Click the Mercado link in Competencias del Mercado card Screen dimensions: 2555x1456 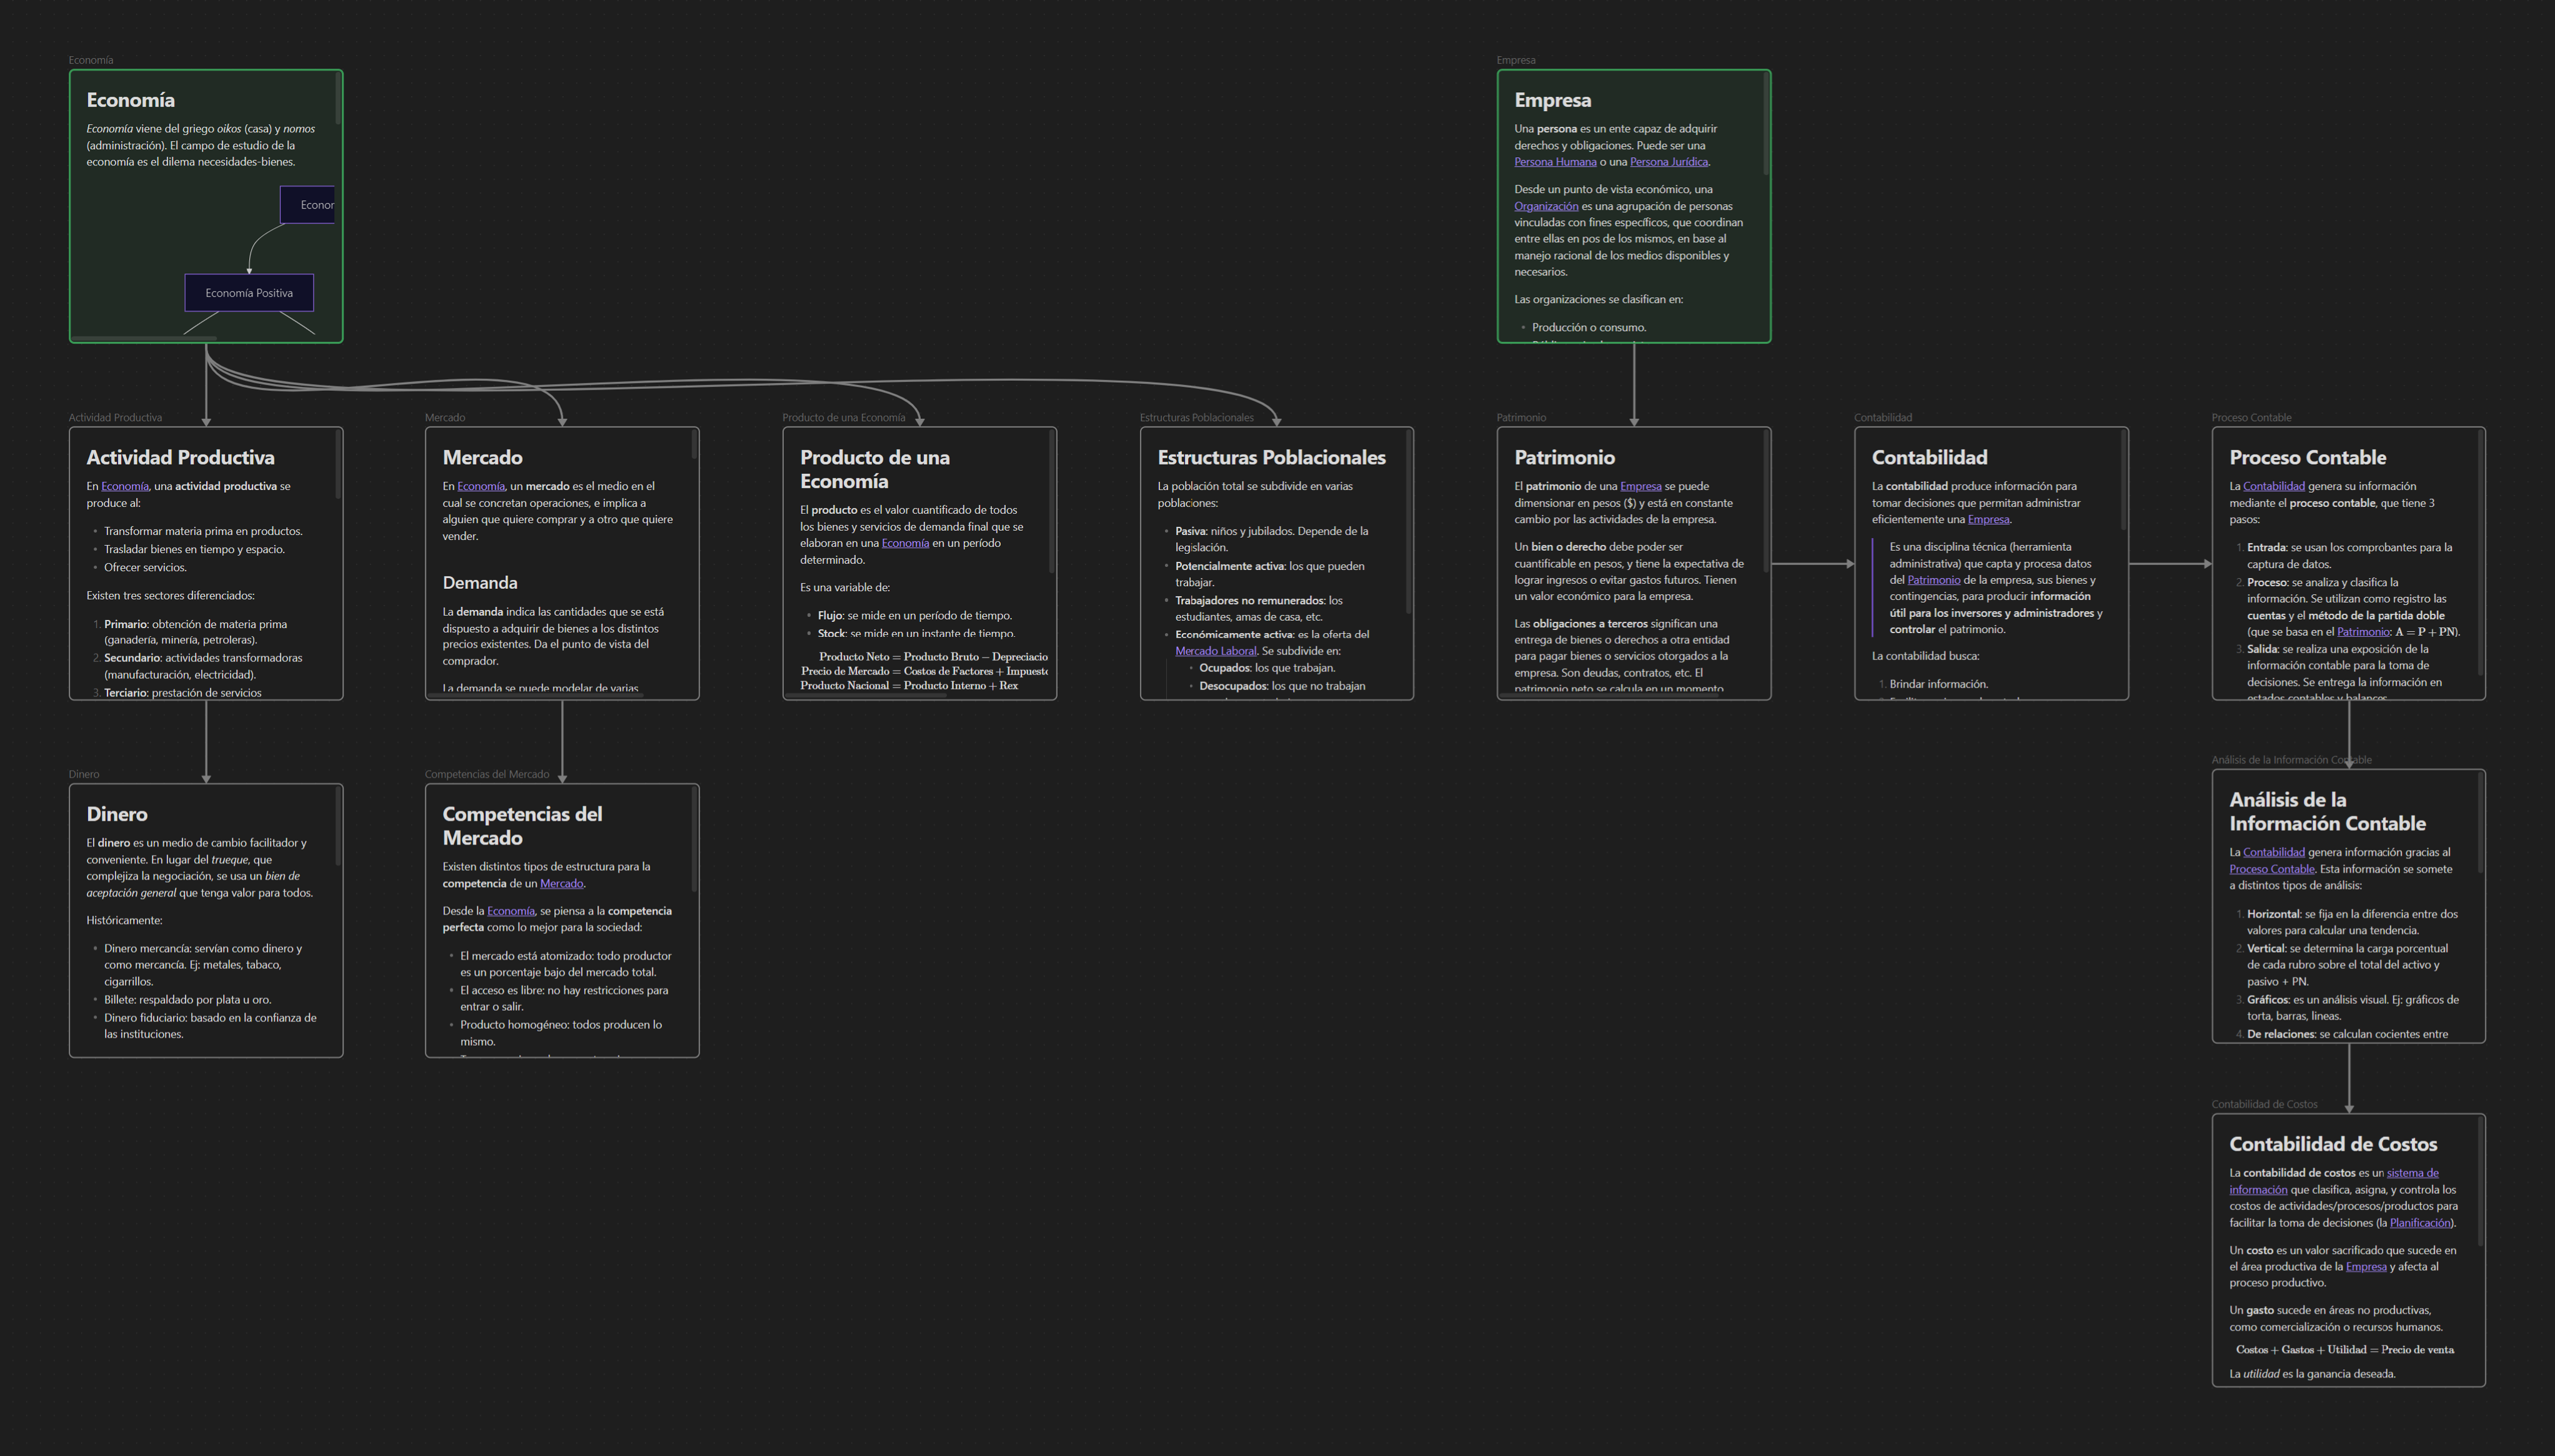561,884
